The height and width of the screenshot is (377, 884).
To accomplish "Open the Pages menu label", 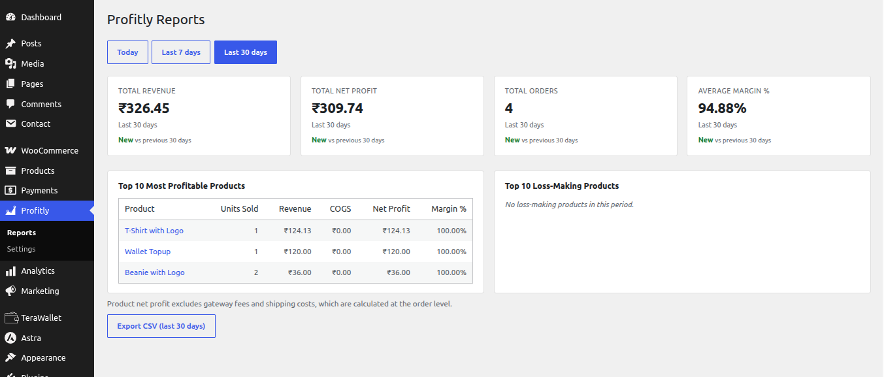I will [x=32, y=84].
